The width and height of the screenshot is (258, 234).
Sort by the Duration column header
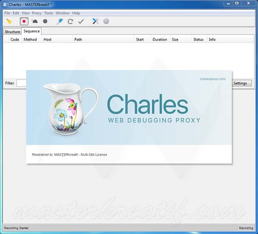coord(160,40)
